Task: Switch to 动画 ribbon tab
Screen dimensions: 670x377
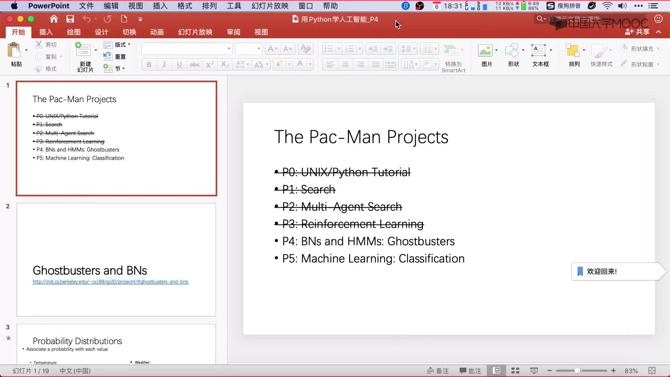Action: pos(157,32)
